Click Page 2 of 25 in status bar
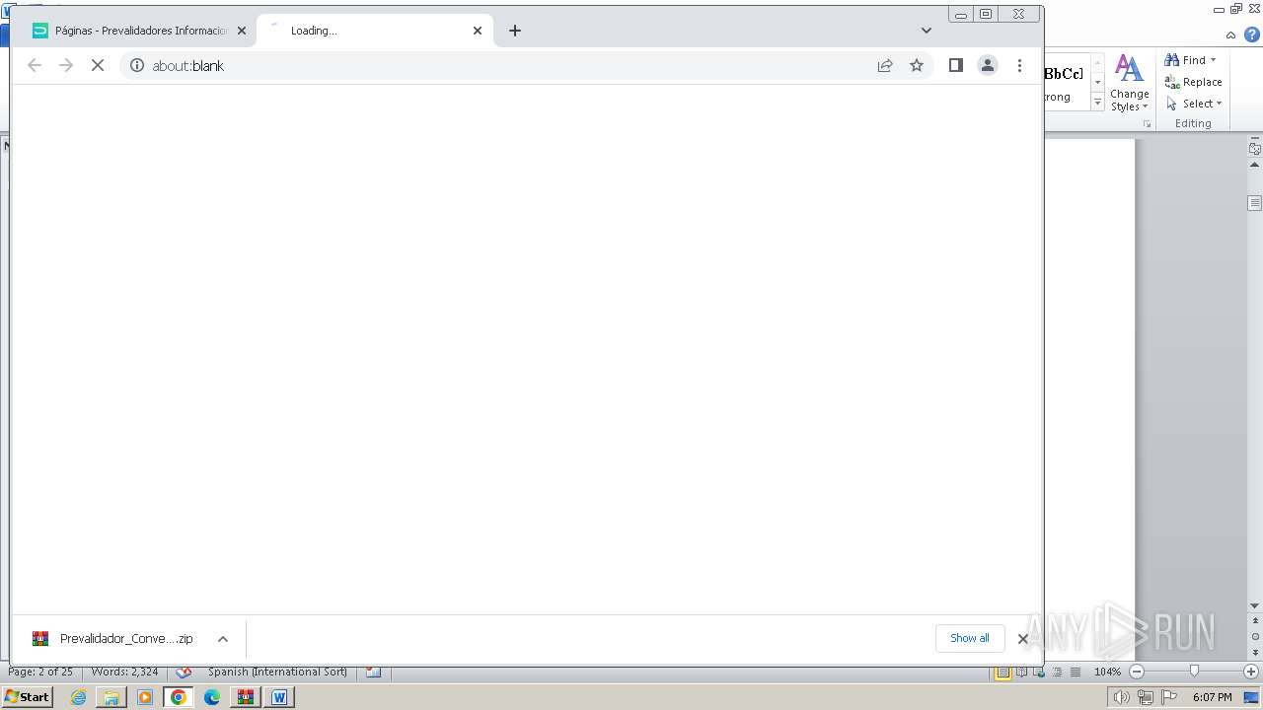The width and height of the screenshot is (1263, 710). point(40,672)
